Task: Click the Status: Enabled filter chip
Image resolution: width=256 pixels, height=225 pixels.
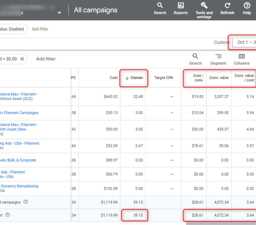Action: pyautogui.click(x=12, y=29)
